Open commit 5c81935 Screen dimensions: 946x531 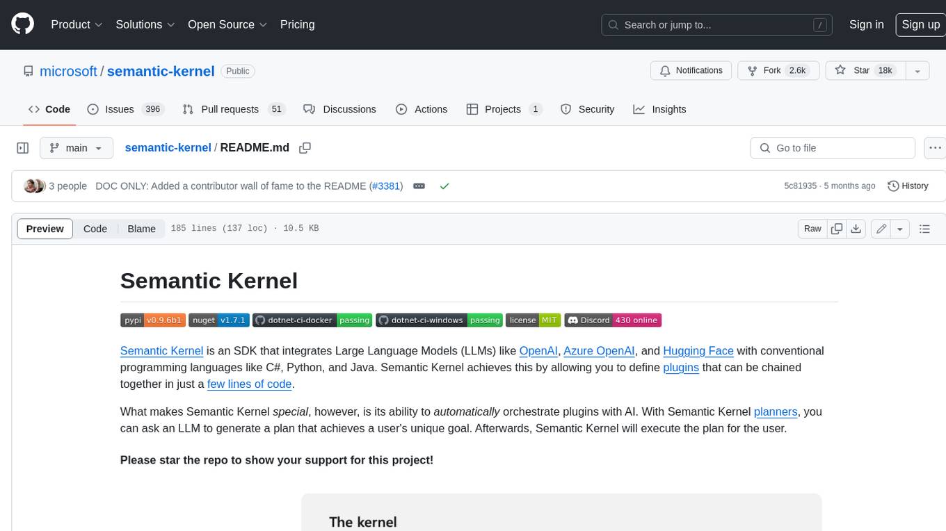(801, 186)
